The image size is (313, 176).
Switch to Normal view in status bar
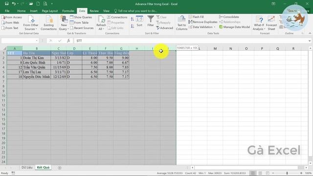click(253, 173)
